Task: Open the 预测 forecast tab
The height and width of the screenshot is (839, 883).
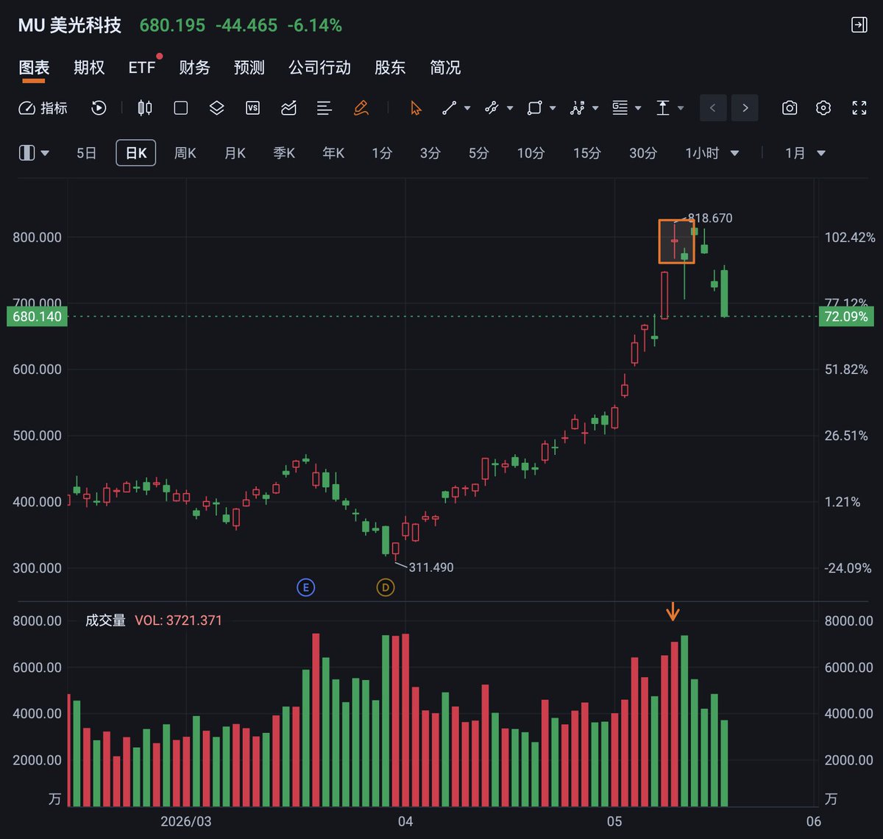Action: click(249, 68)
